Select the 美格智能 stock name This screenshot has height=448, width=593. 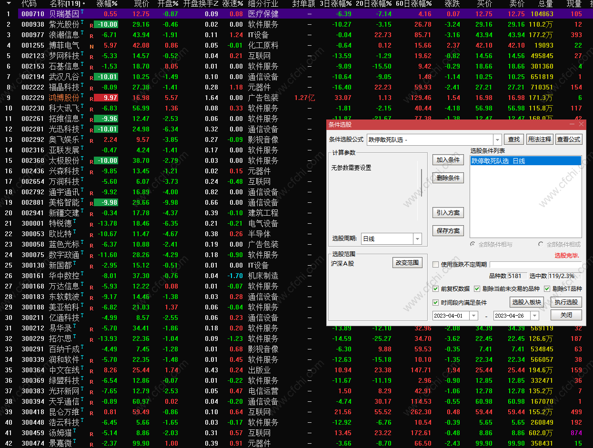(64, 203)
